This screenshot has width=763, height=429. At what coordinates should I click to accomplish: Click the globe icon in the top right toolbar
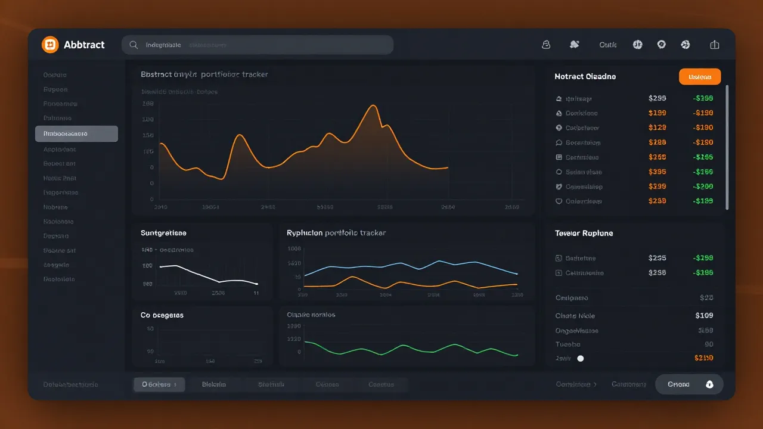661,44
